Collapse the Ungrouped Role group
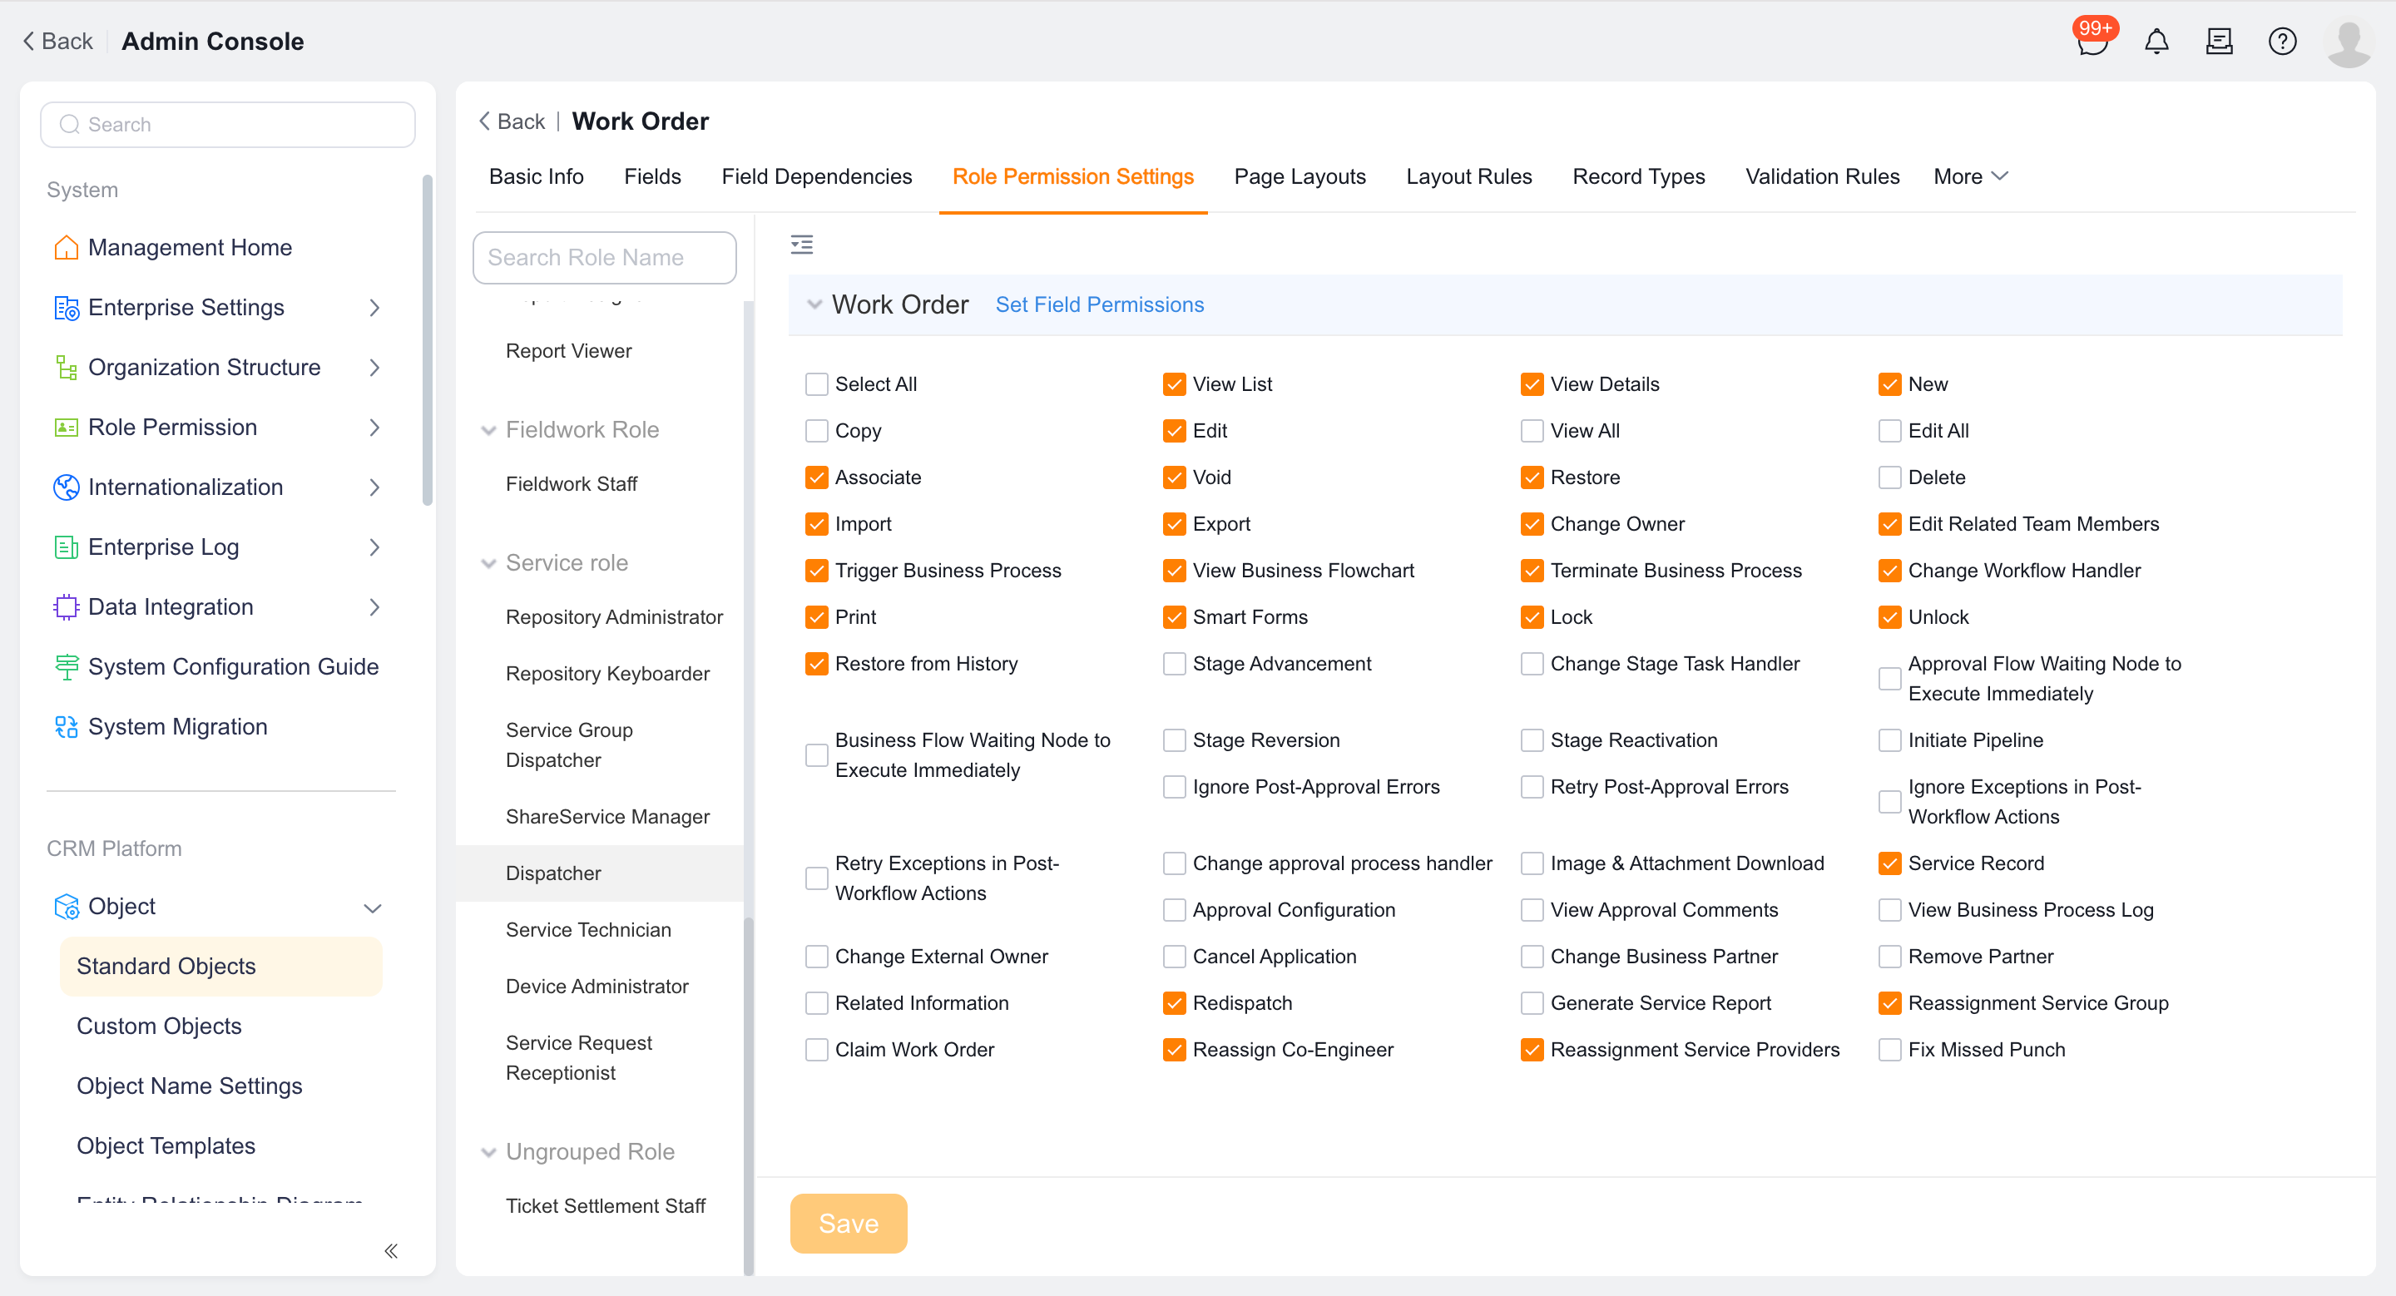Screen dimensions: 2396x1296 (488, 1153)
